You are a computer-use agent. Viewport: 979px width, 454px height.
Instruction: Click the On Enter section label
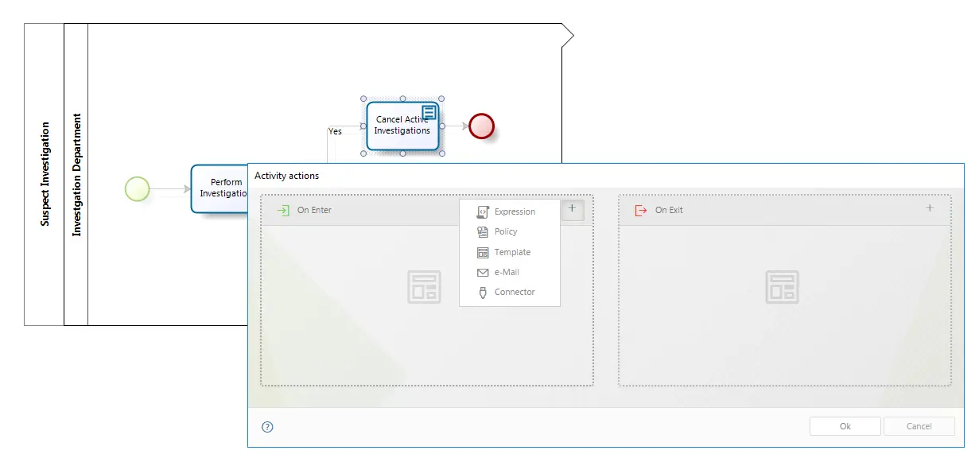point(314,210)
